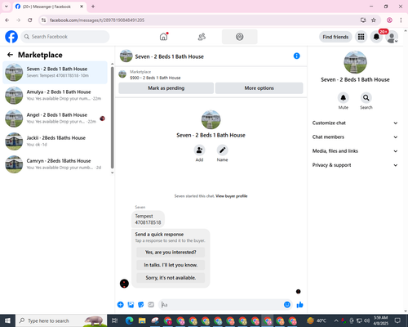408x327 pixels.
Task: Open more actions plus icon in composer
Action: pos(120,305)
